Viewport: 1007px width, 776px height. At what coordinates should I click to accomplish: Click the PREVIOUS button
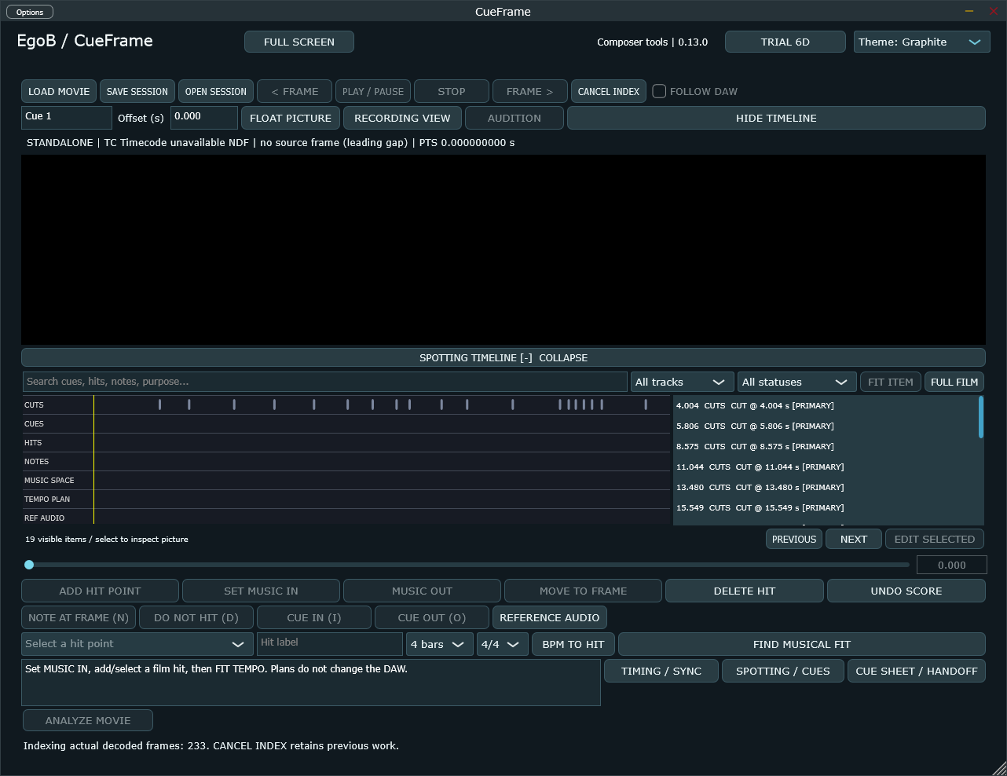(x=794, y=539)
